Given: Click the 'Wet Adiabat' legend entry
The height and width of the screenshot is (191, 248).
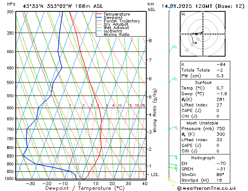Looking at the screenshot, I should 113,28.
